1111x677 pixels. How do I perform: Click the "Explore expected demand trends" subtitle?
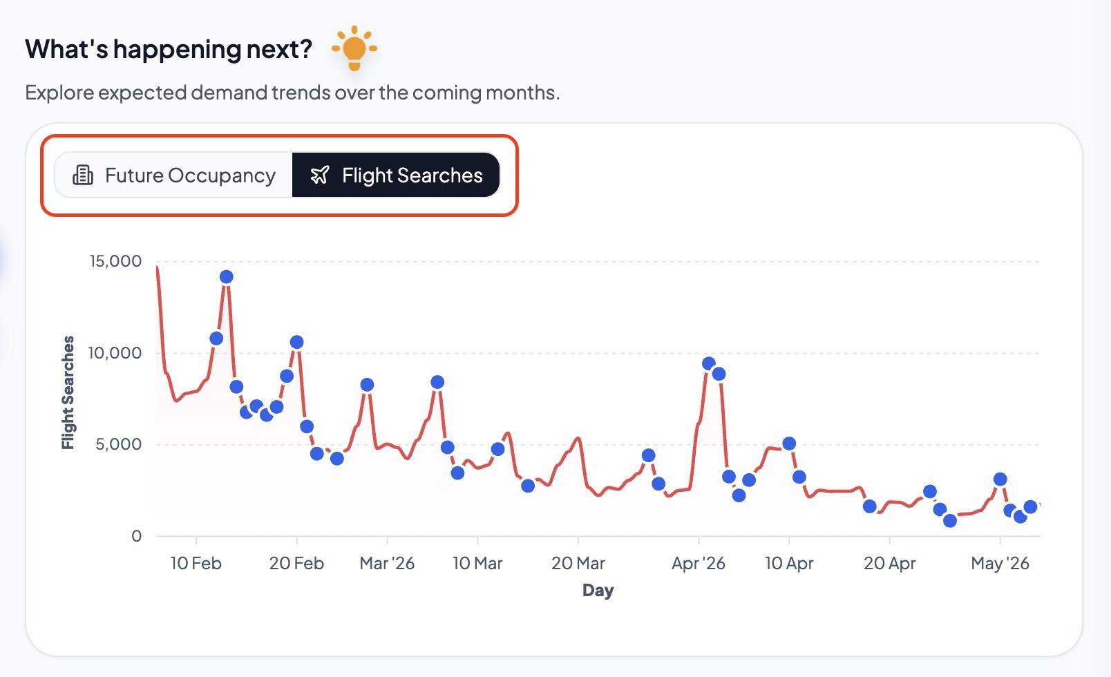tap(292, 93)
